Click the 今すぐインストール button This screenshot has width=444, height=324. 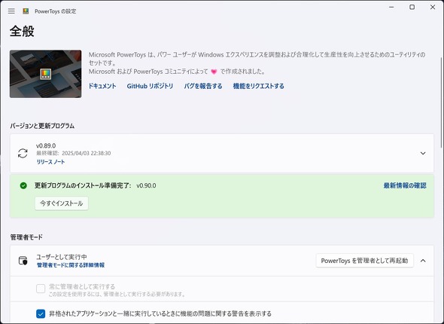coord(62,203)
